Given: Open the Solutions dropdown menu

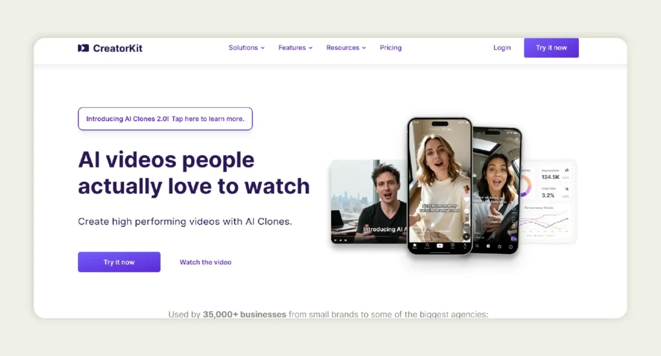Looking at the screenshot, I should tap(247, 48).
